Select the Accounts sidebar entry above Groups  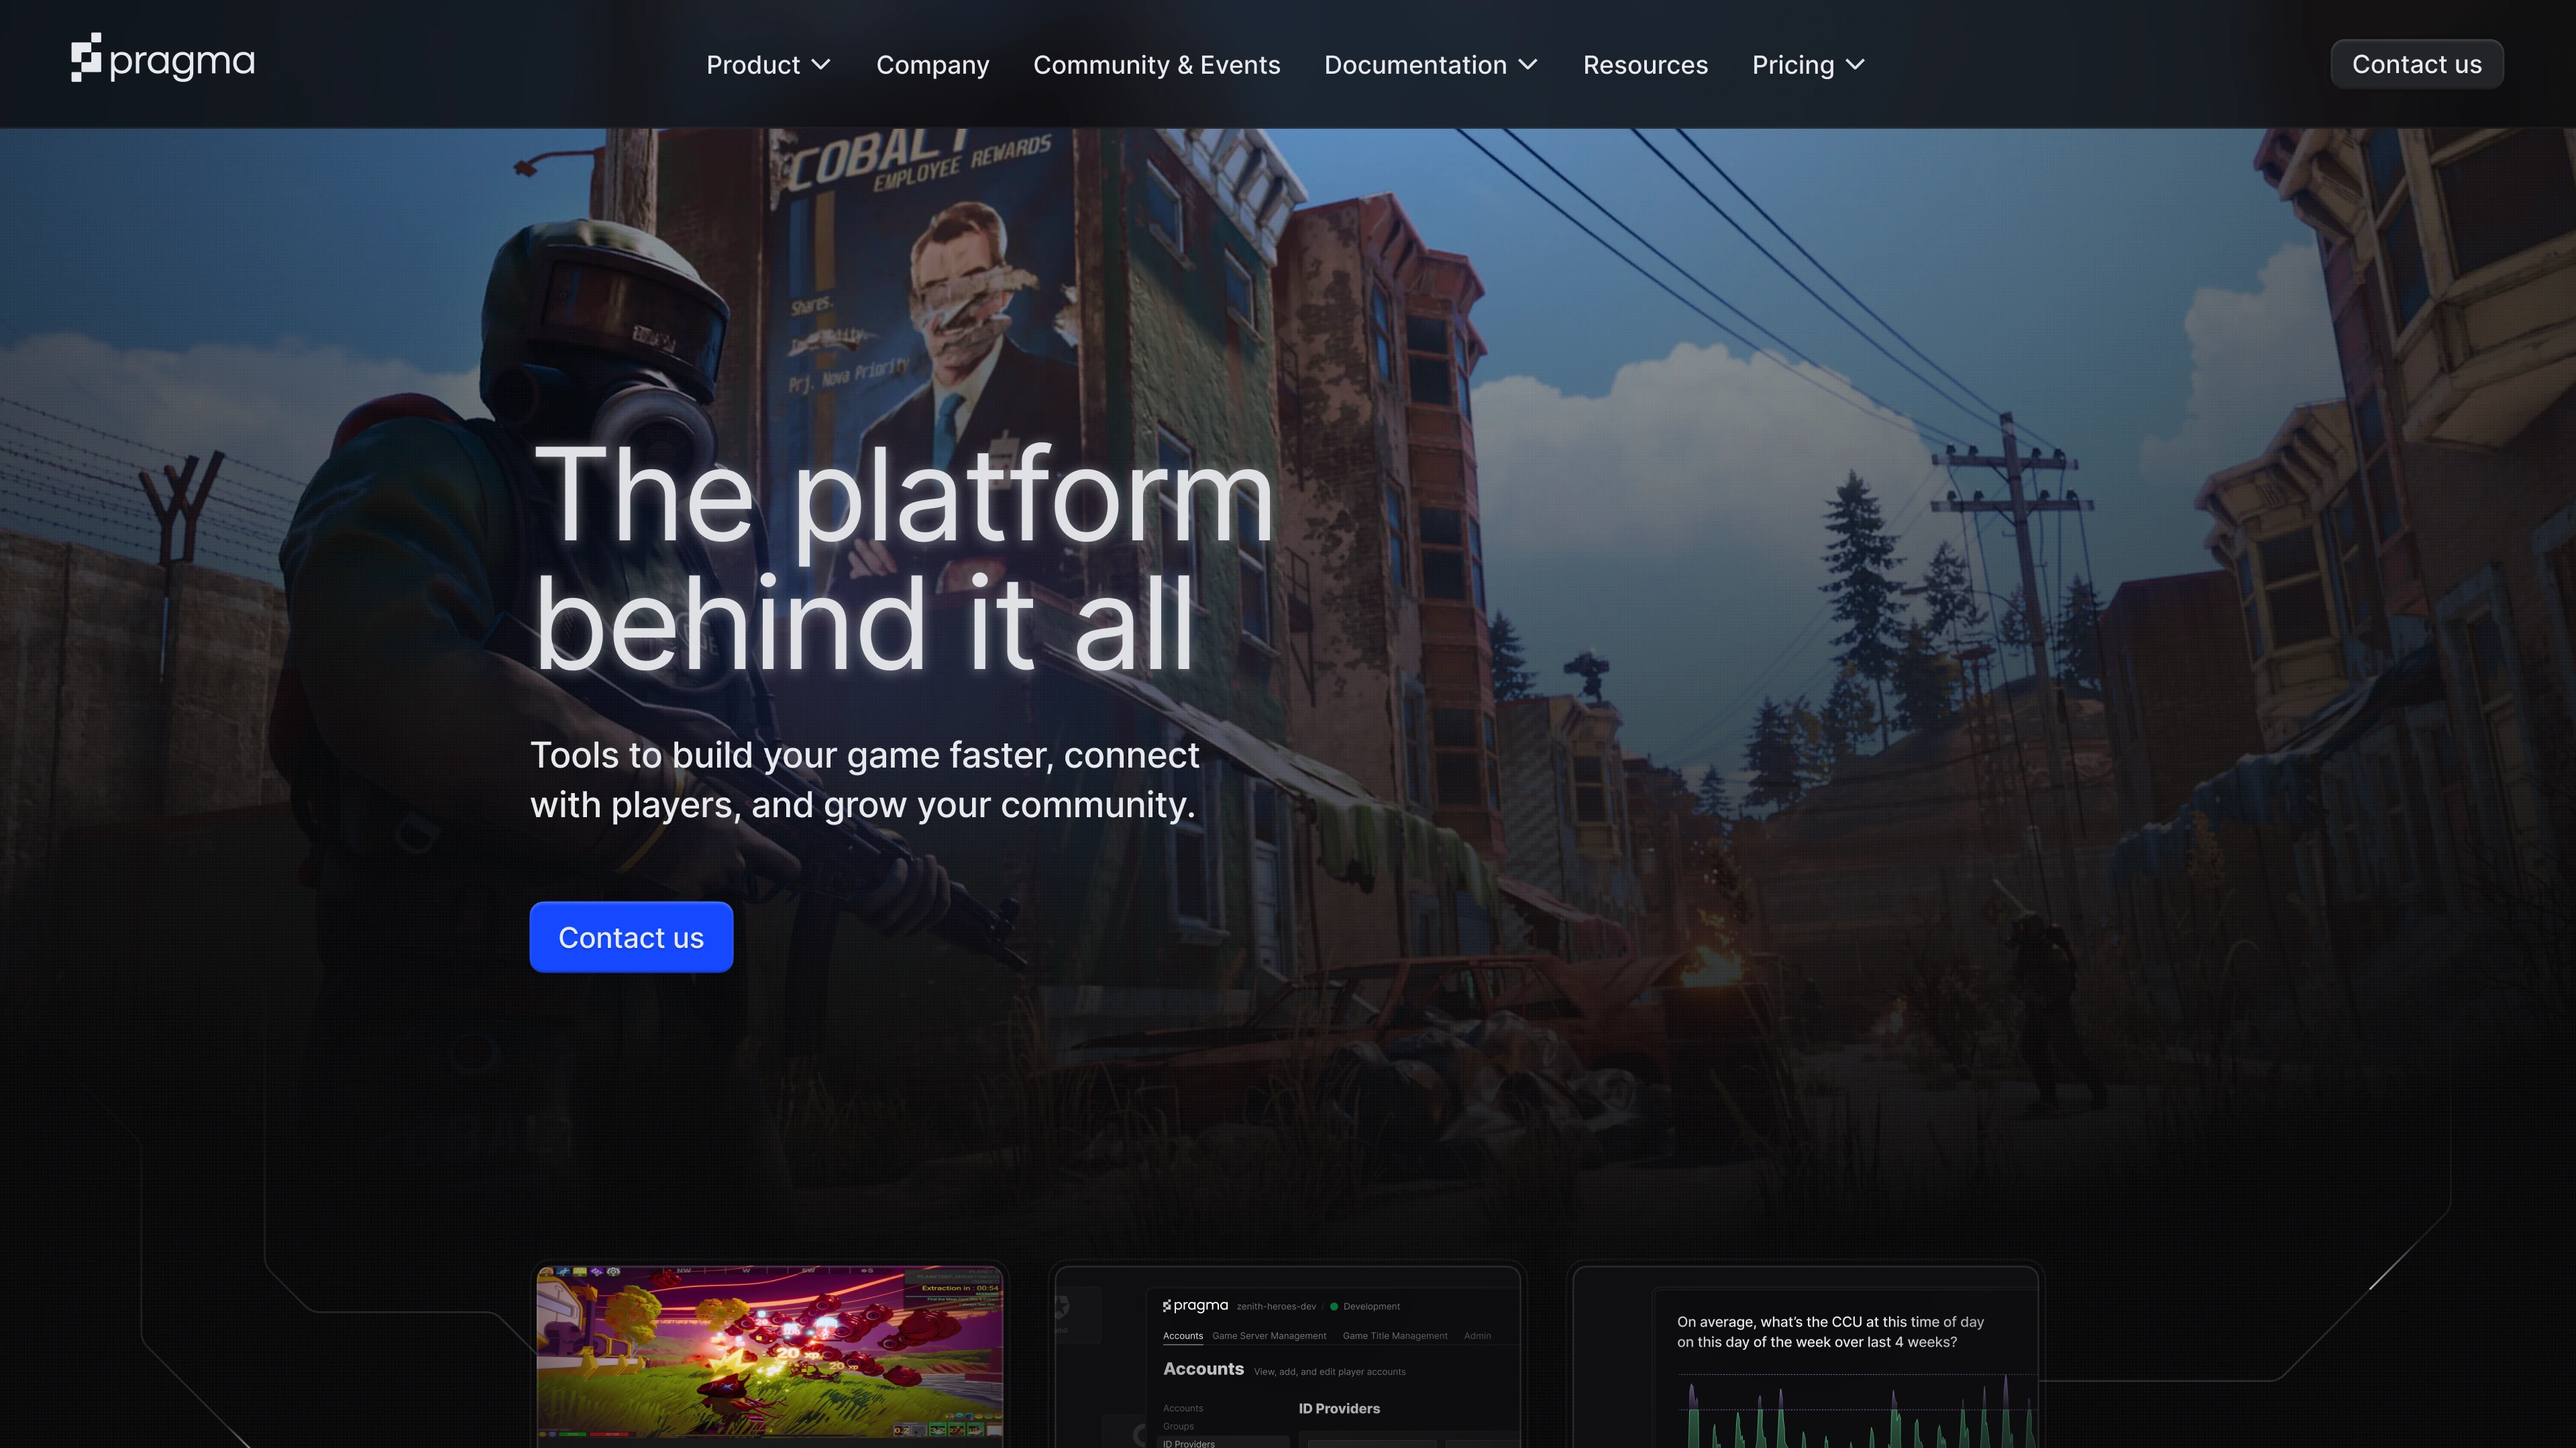[x=1183, y=1408]
